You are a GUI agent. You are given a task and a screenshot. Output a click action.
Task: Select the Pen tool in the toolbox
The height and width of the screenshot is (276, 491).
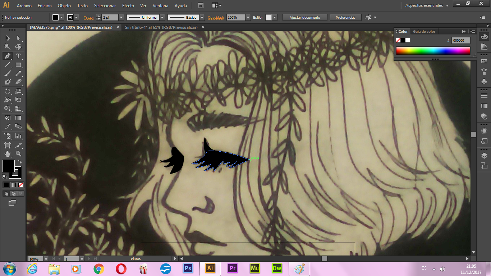click(x=7, y=56)
